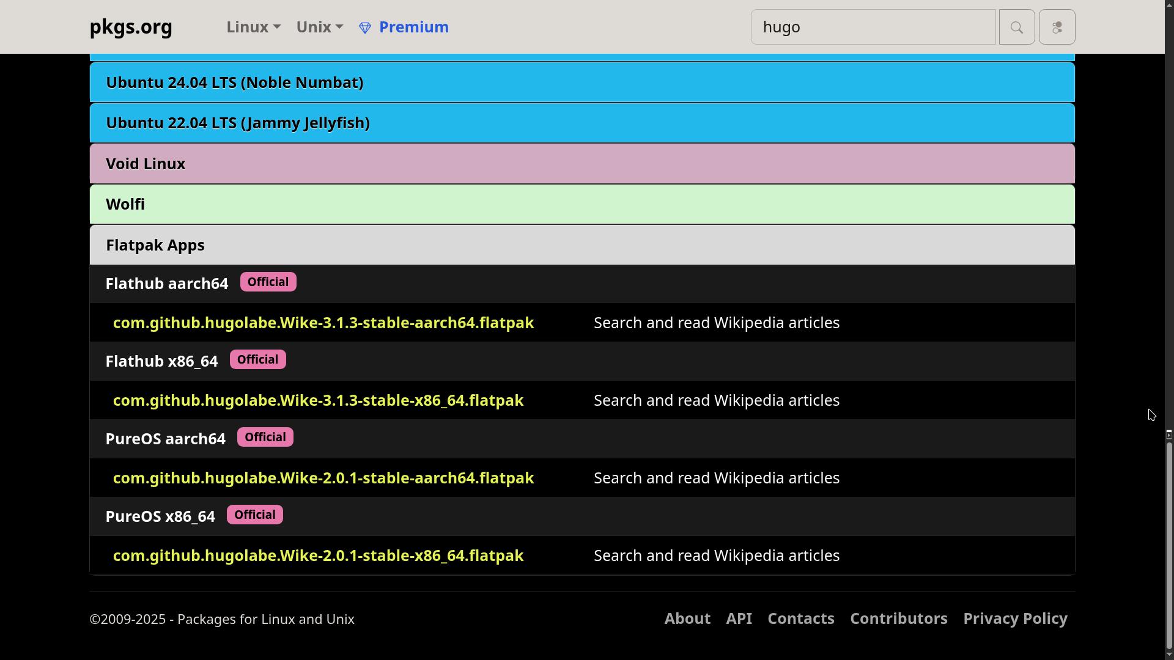This screenshot has width=1174, height=660.
Task: Open Wike-2.0.1-stable-x86_64.flatpak package link
Action: point(318,555)
